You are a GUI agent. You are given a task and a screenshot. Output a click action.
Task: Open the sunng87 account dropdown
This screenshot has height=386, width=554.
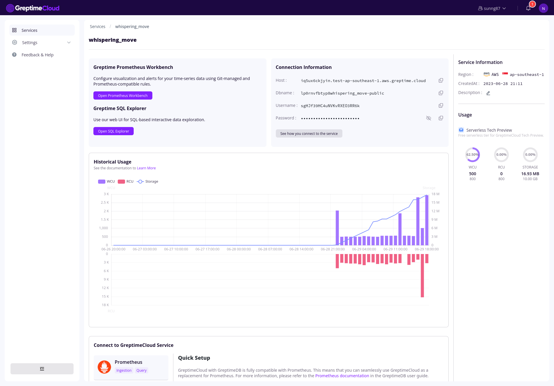tap(492, 8)
